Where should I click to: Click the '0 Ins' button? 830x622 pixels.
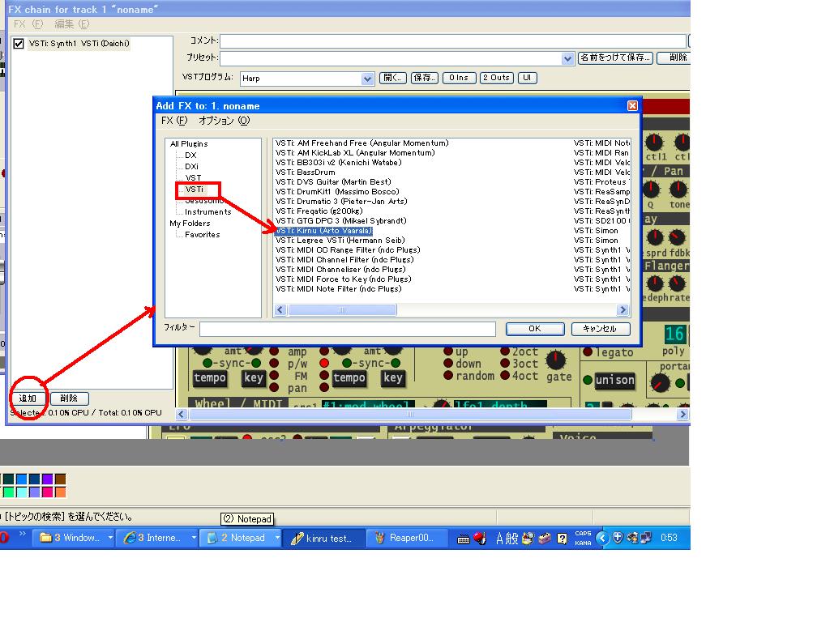click(459, 78)
